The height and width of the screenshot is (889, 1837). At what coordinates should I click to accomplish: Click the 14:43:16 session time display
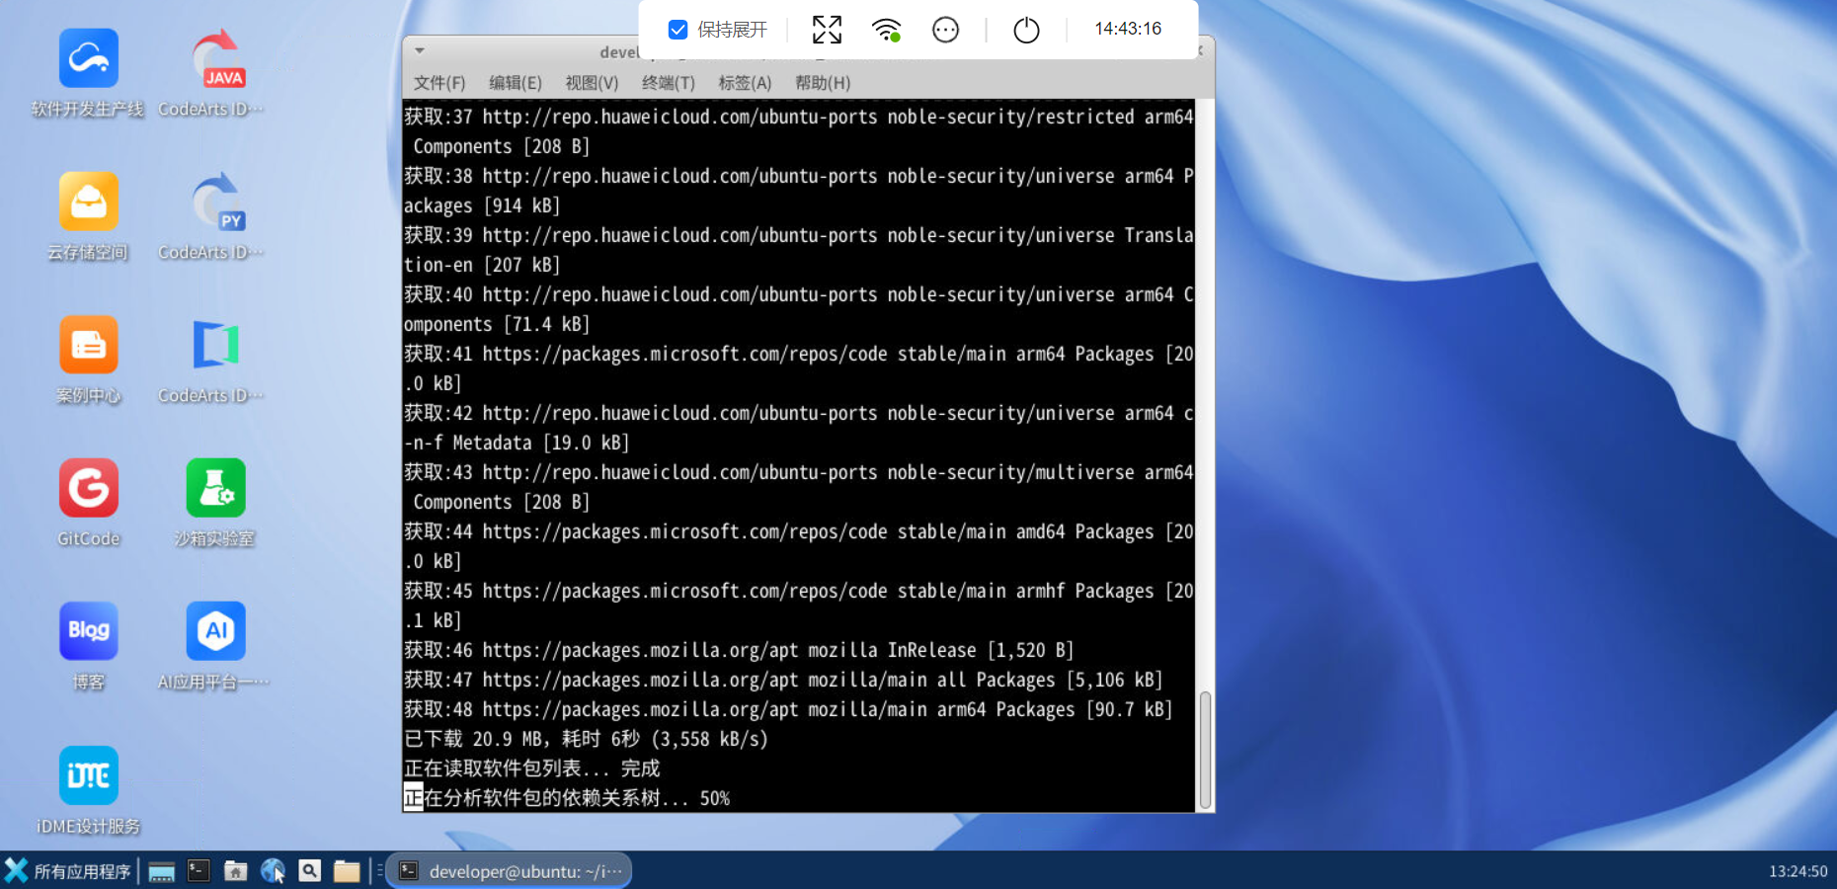[1128, 29]
